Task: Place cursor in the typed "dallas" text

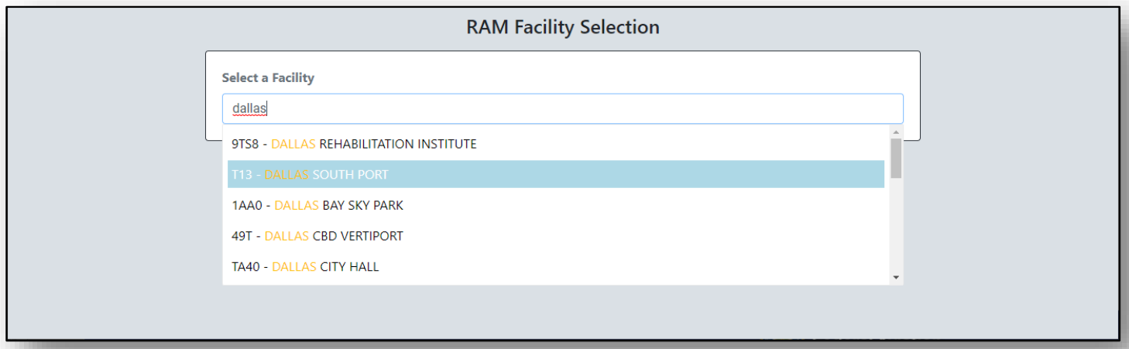Action: 249,109
